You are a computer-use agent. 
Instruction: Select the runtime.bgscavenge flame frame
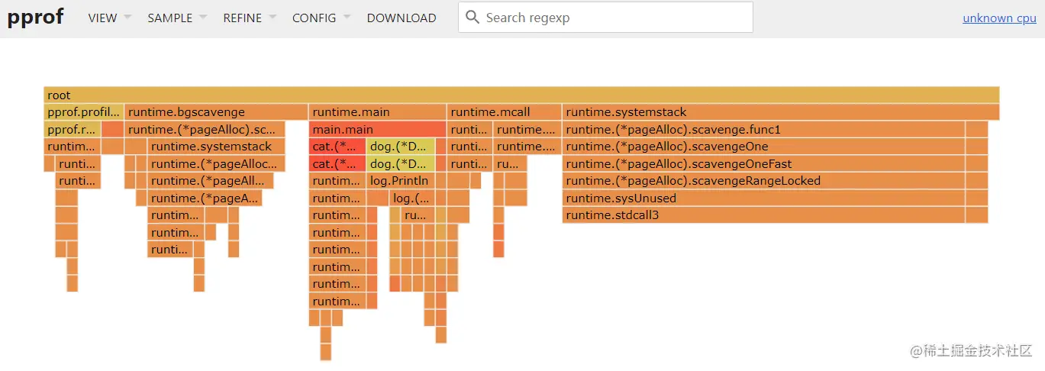[216, 112]
